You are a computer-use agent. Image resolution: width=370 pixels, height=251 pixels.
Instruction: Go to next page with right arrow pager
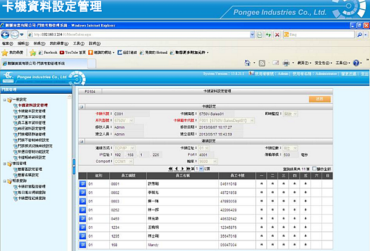coord(183,169)
